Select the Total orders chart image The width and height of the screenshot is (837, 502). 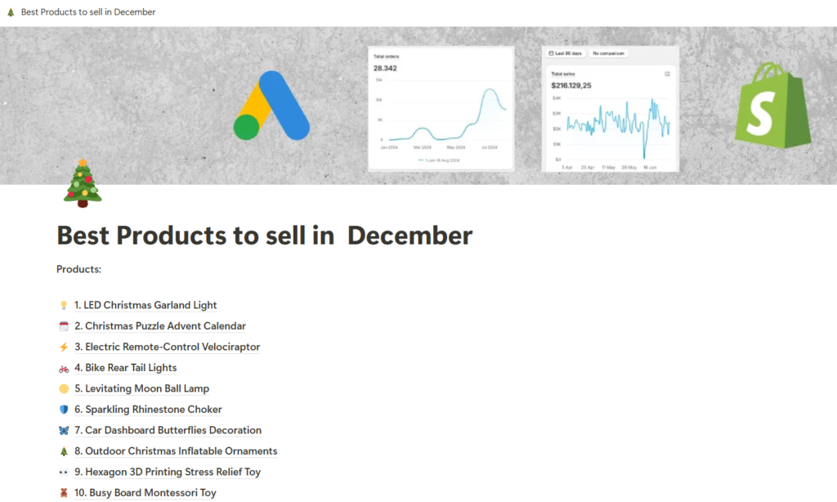click(441, 107)
